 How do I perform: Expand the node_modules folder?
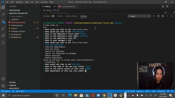pos(24,16)
